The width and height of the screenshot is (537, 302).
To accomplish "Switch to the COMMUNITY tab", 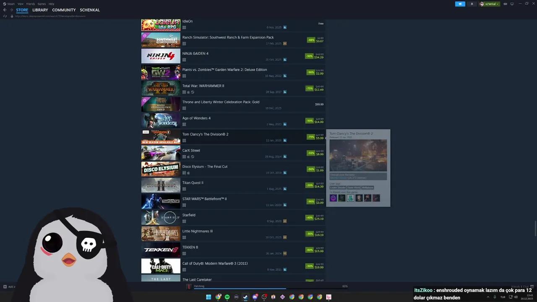I will point(64,10).
